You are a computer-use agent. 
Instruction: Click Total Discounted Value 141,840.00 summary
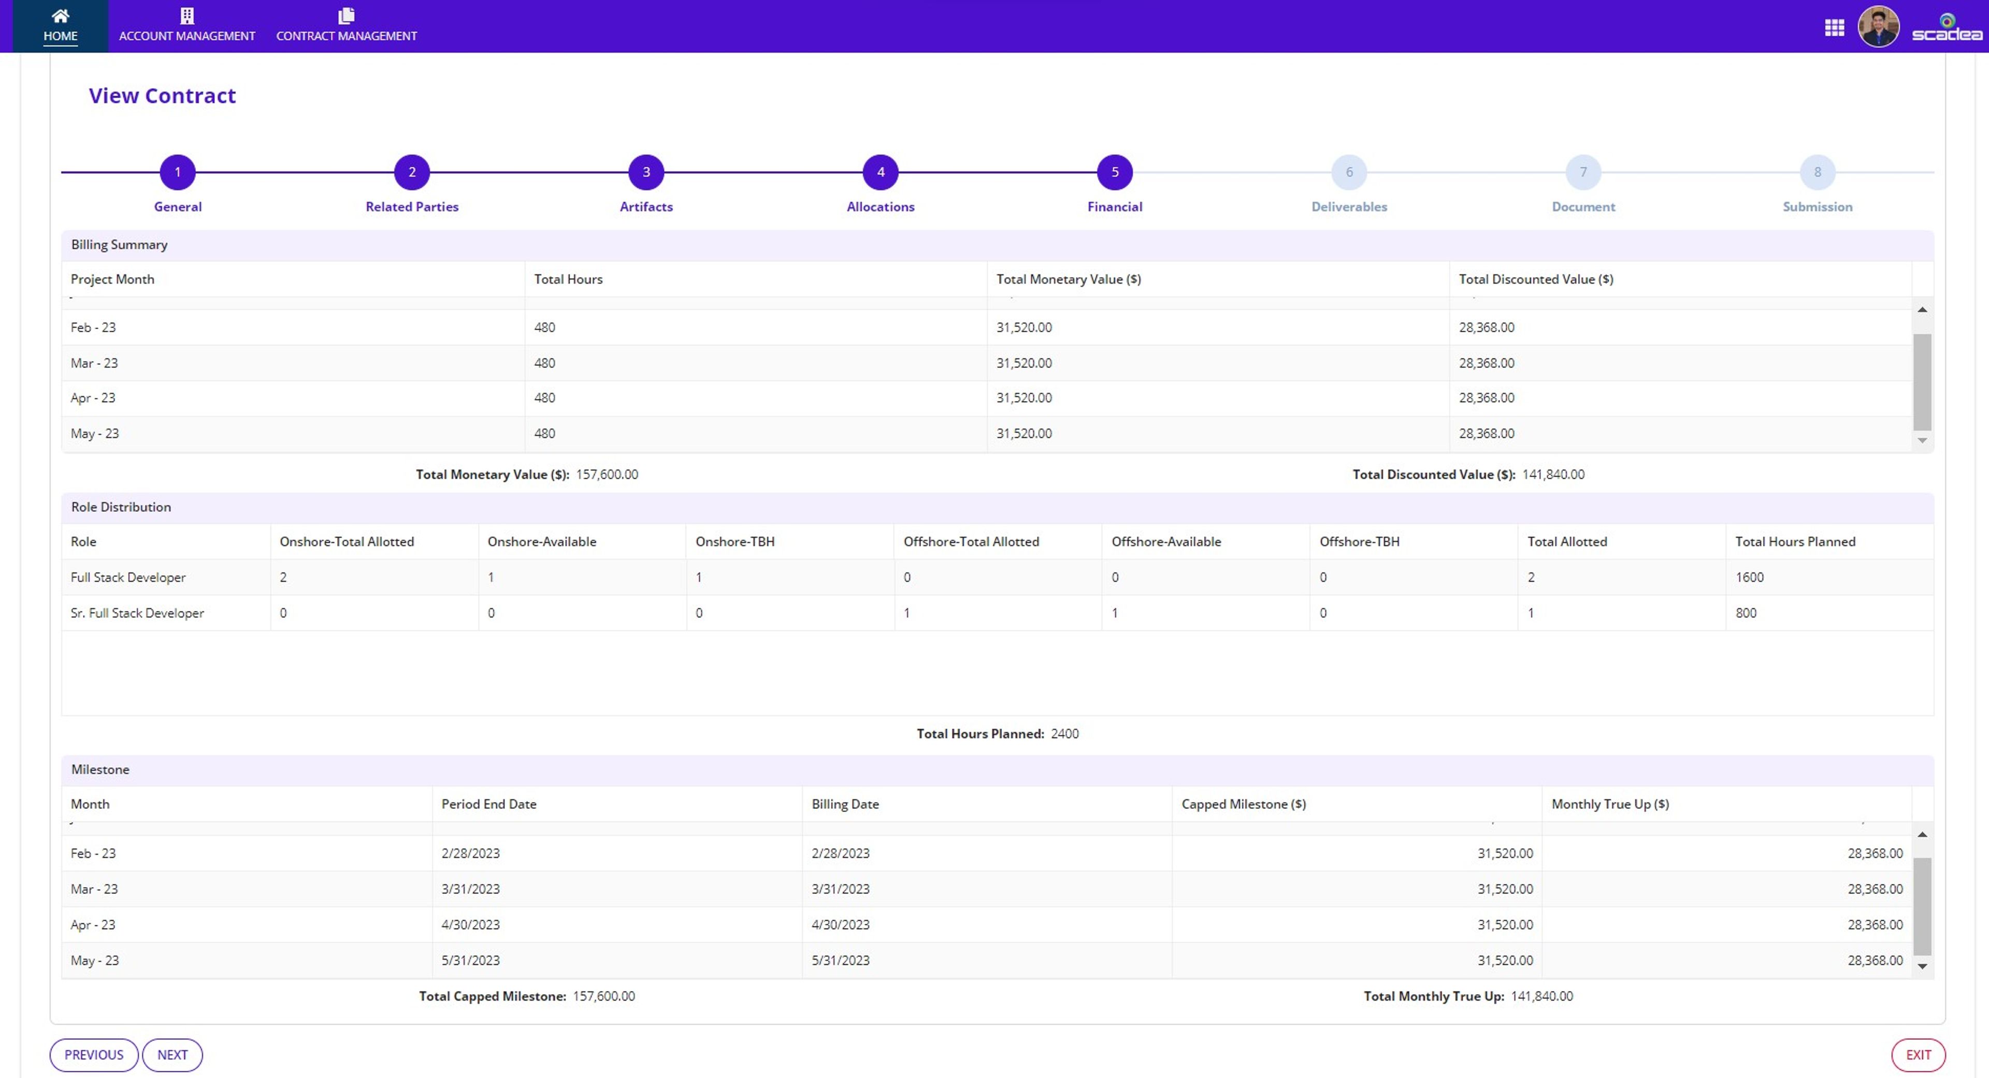pos(1553,475)
